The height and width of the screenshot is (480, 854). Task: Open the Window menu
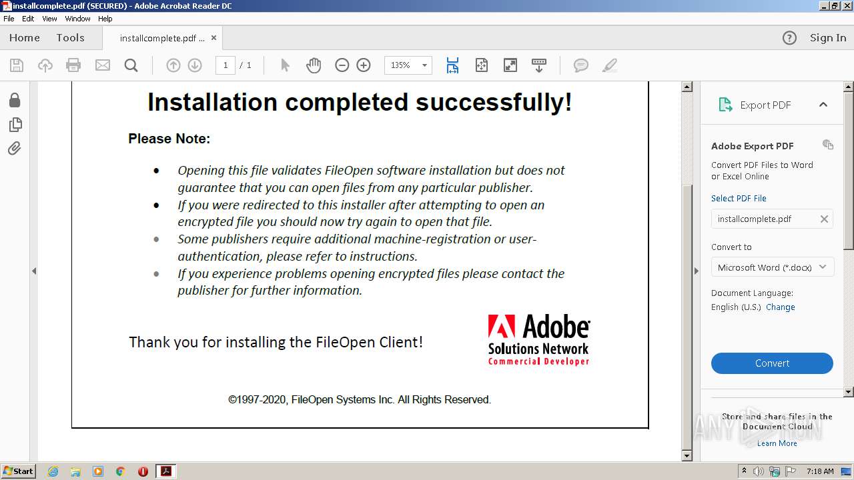[77, 19]
